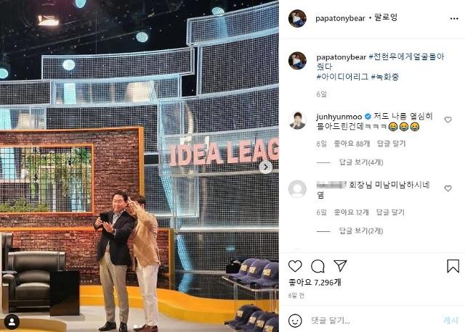Go to next photo with carousel arrow
The height and width of the screenshot is (332, 465).
tap(266, 167)
